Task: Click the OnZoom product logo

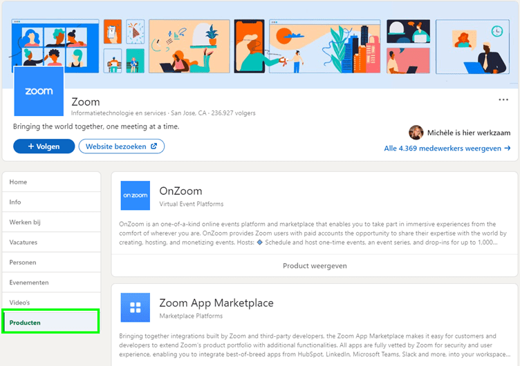Action: pos(136,195)
